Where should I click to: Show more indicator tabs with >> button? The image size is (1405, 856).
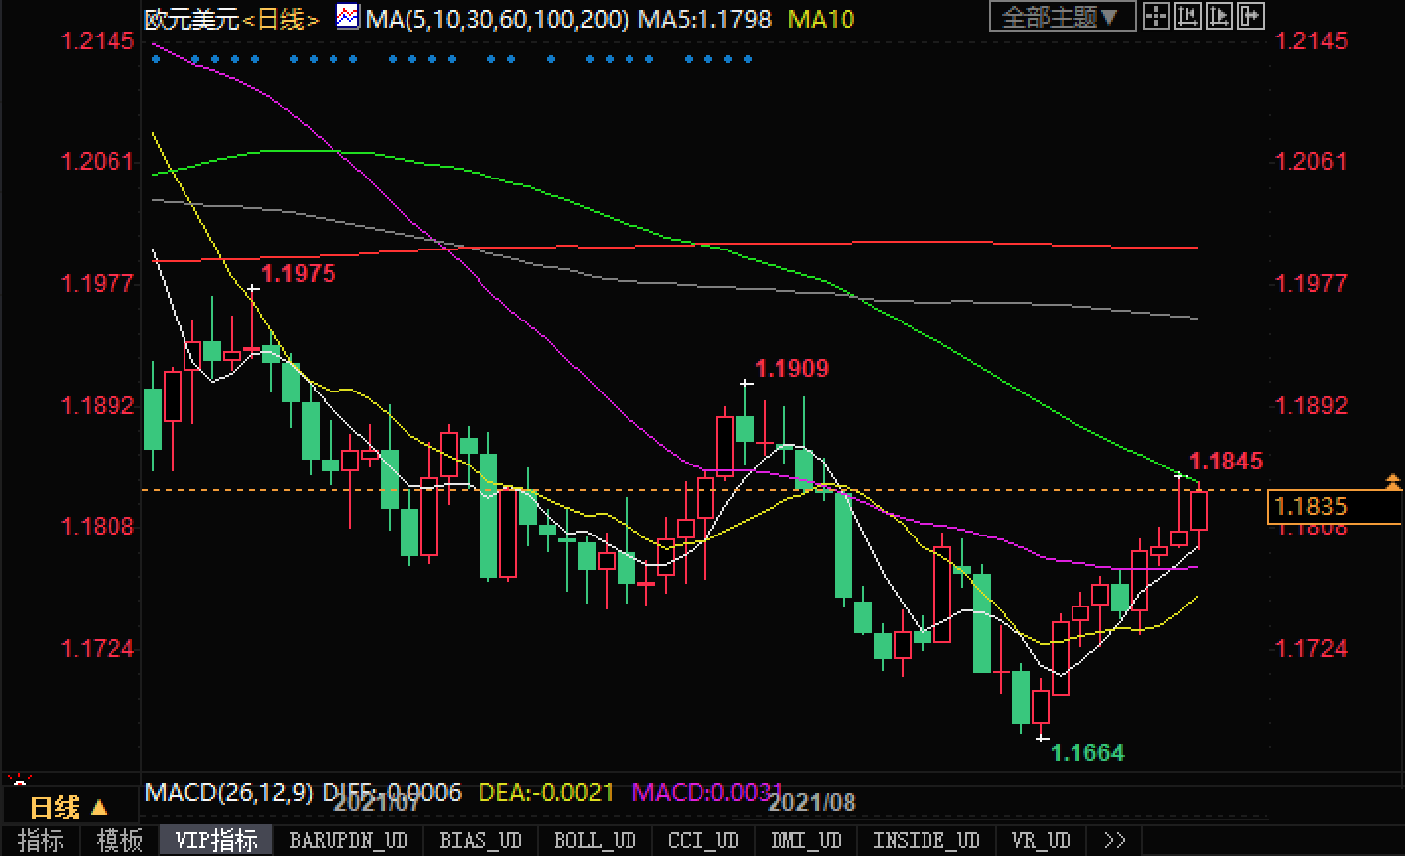click(1115, 841)
